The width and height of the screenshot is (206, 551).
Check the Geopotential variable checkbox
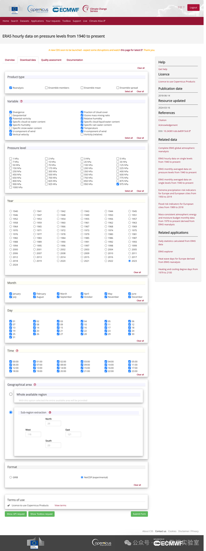[x=11, y=116]
